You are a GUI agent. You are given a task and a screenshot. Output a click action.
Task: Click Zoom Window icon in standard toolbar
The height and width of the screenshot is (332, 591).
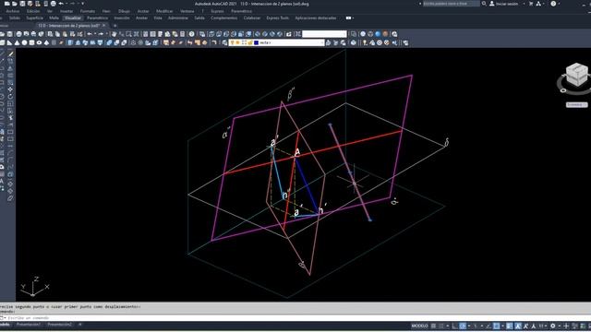pos(129,34)
